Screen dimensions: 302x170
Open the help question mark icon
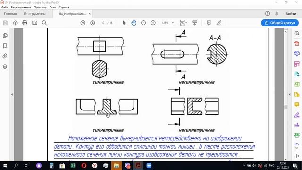pos(268,14)
